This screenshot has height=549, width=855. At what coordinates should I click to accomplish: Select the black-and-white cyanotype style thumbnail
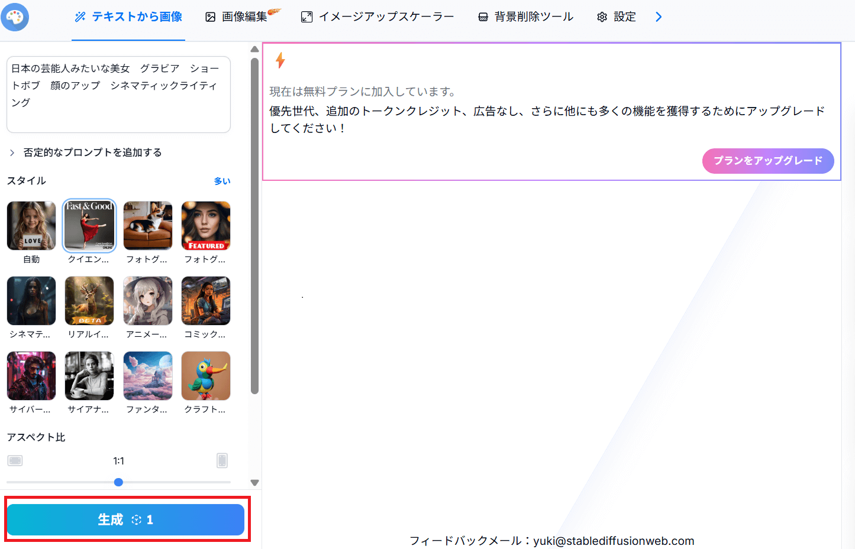click(89, 376)
